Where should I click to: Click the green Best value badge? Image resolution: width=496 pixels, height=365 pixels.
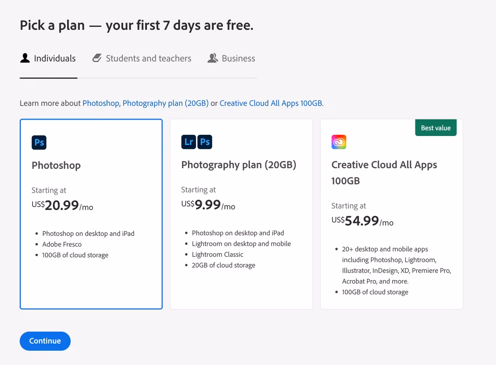(436, 127)
